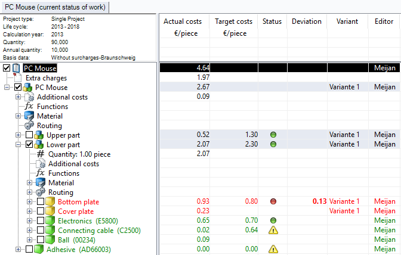
Task: Click the Extra charges document icon
Action: pos(18,78)
